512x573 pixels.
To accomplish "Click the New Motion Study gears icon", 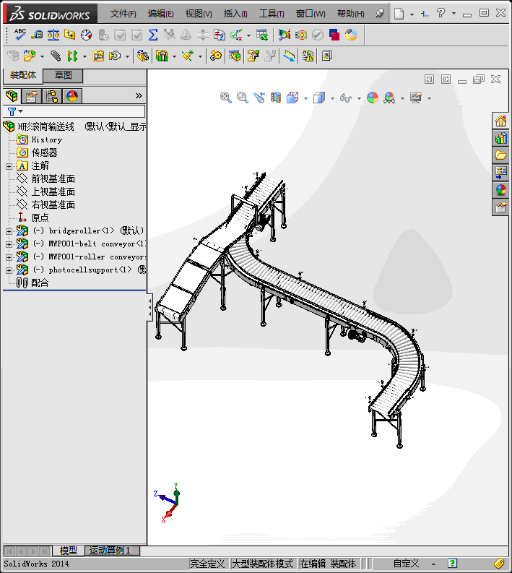I will pos(215,56).
